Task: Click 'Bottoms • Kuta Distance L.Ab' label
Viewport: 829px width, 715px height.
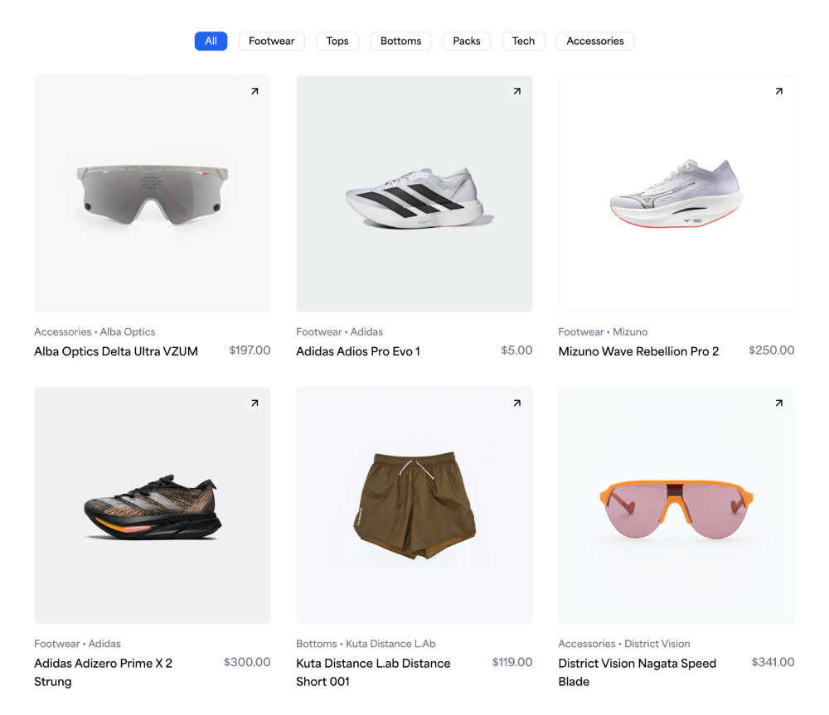Action: tap(366, 644)
